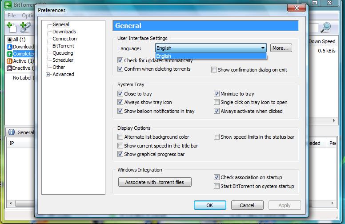Screen dimensions: 345x224
Task: Click the Down Speed column header
Action: 322,41
